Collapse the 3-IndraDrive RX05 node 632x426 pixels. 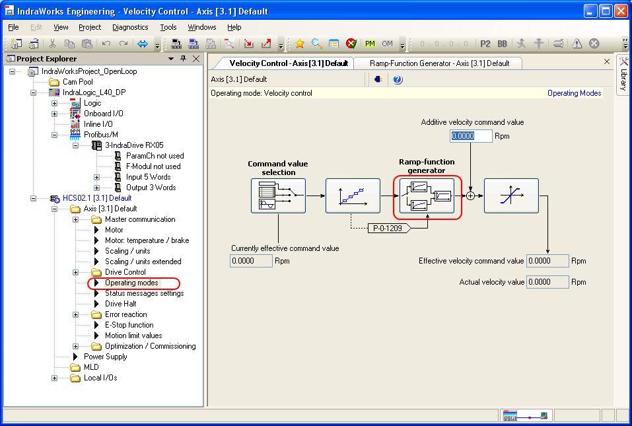coord(75,145)
